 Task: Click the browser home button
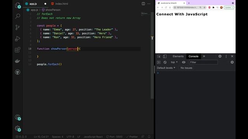tap(170, 7)
